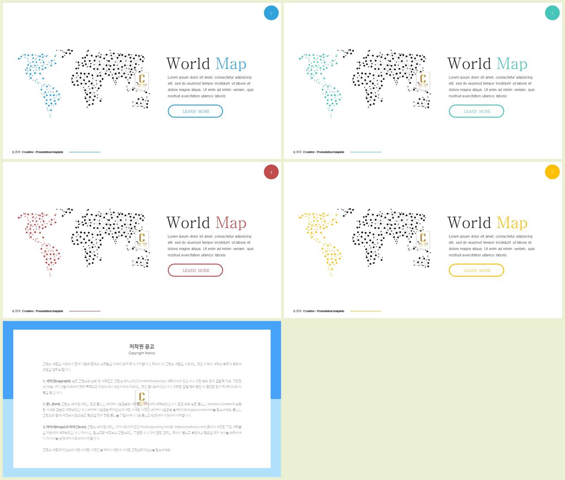The width and height of the screenshot is (565, 480).
Task: Click Lorem ipsum paragraph on the blue slide
Action: pos(211,86)
